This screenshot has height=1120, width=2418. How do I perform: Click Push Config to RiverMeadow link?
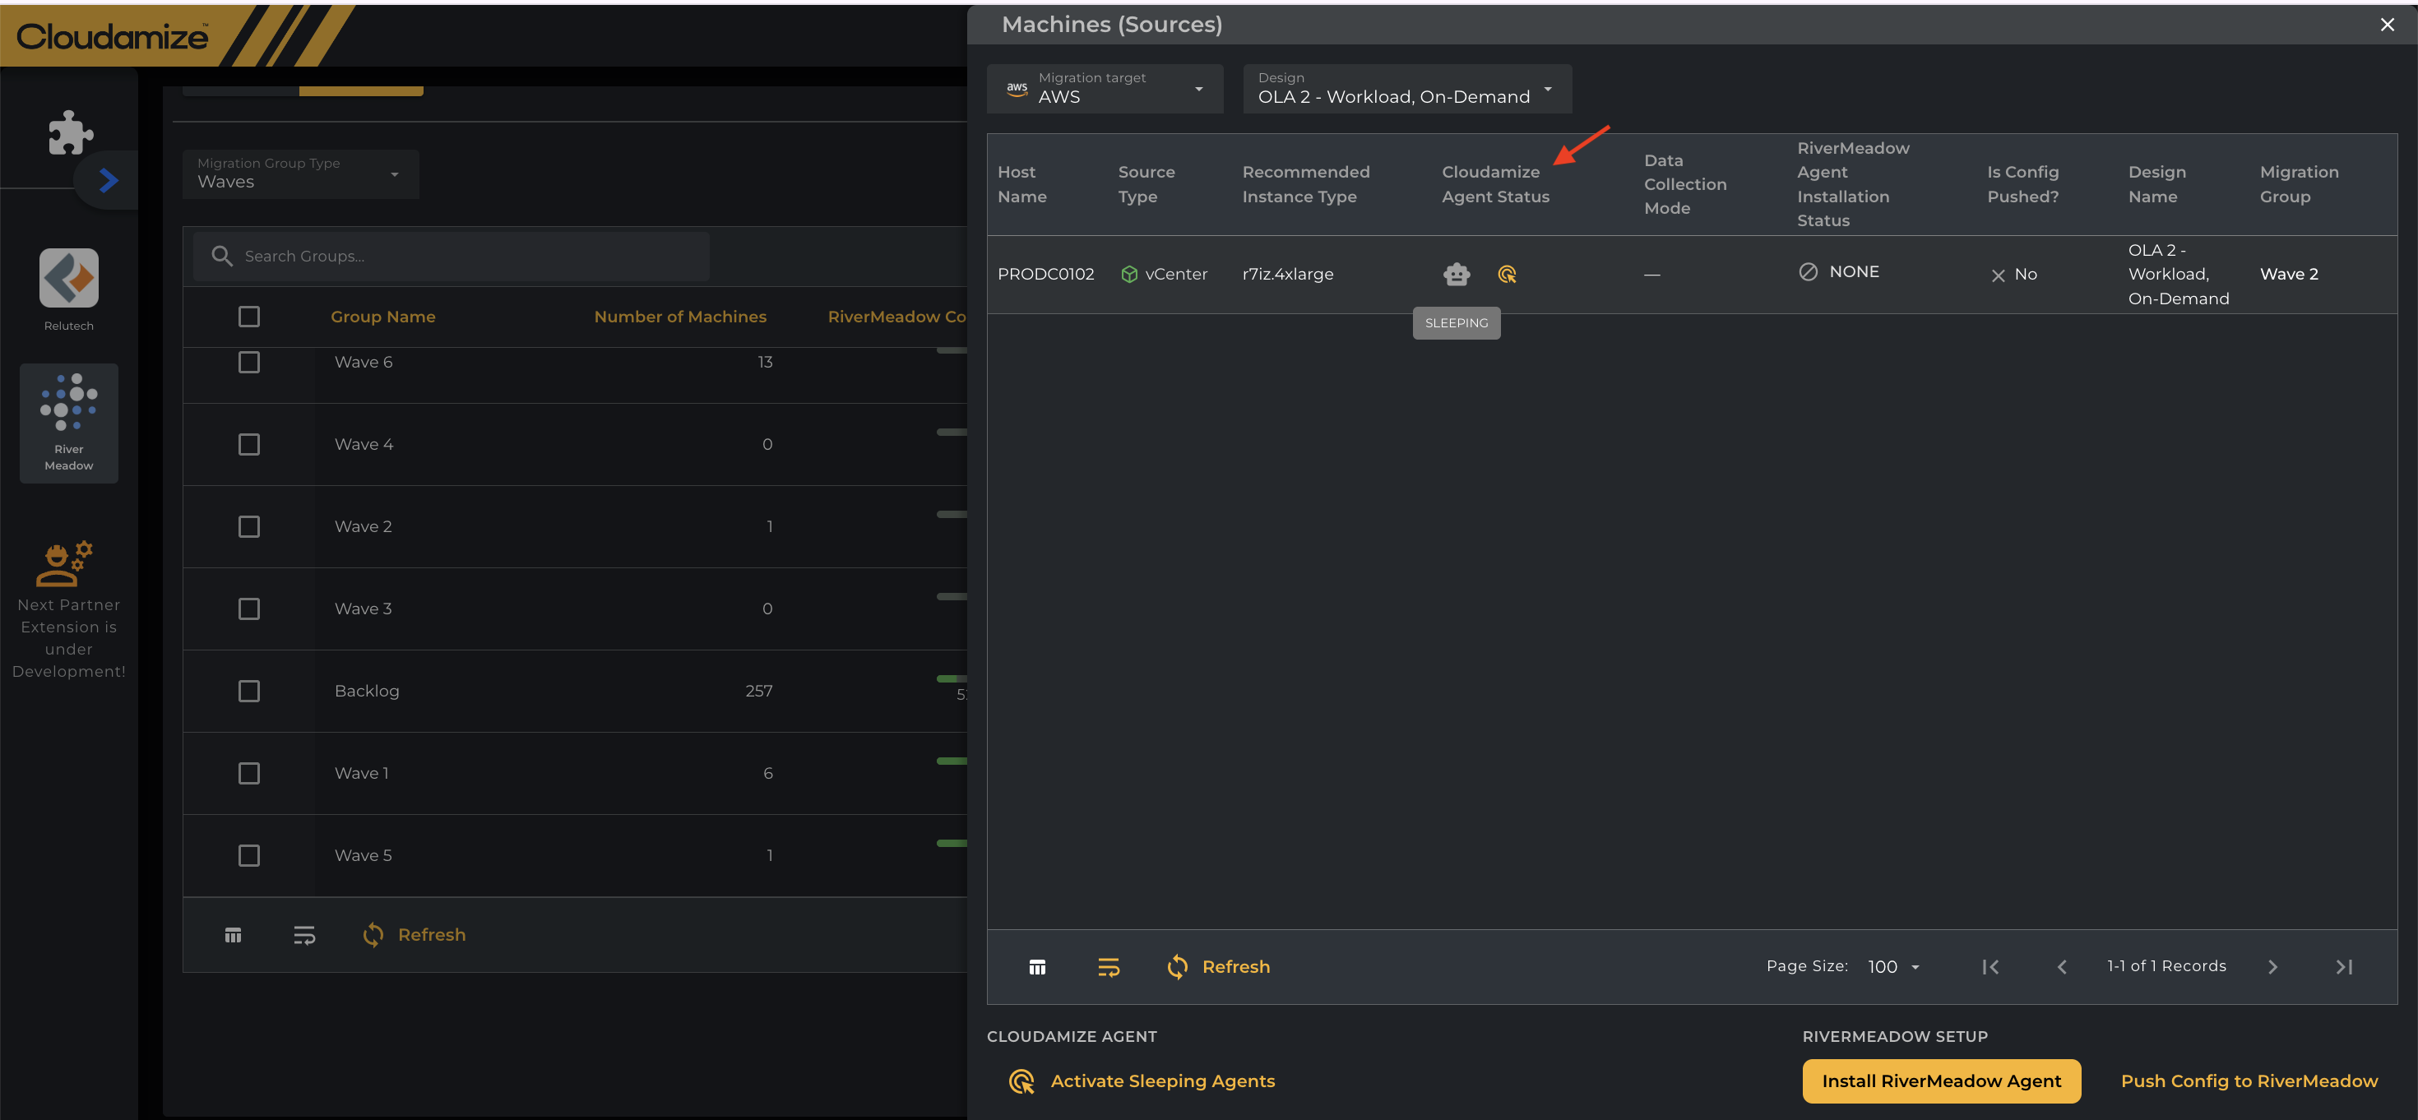(x=2249, y=1081)
